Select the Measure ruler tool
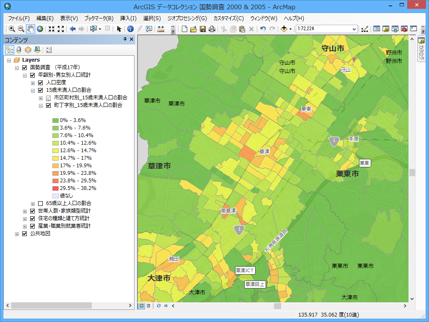 pyautogui.click(x=161, y=29)
